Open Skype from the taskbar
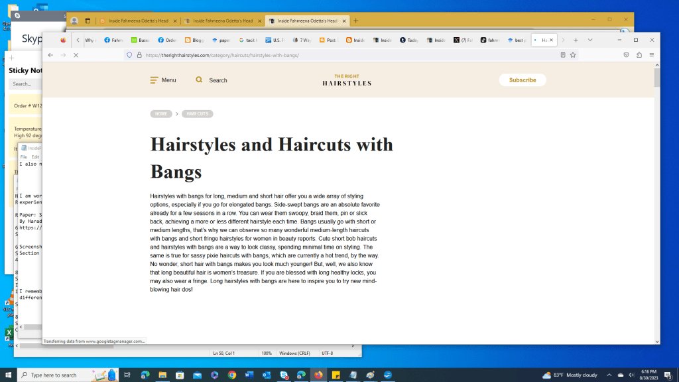 [x=282, y=375]
